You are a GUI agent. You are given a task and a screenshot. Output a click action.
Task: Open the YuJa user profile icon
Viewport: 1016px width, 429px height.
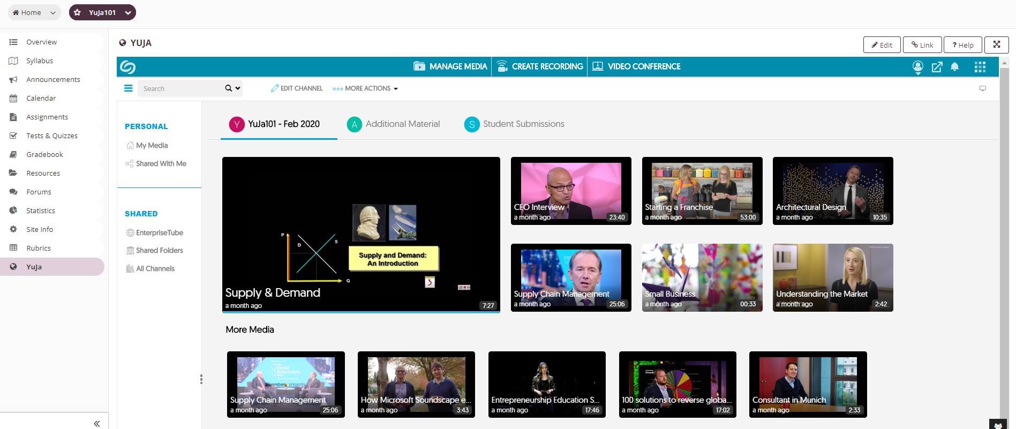click(x=917, y=67)
